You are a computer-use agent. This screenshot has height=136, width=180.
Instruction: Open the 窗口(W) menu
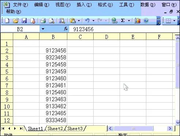(169, 5)
